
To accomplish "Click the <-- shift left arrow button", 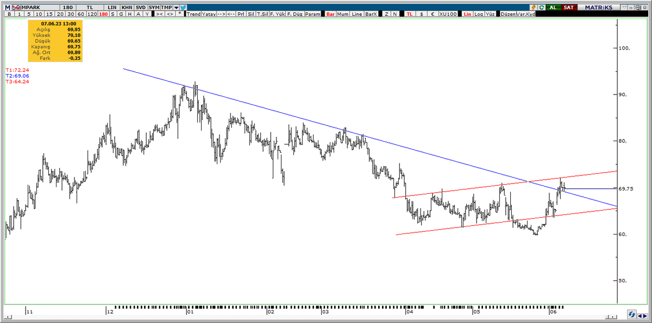I will tap(231, 14).
